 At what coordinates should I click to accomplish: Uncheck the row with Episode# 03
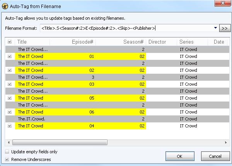click(x=10, y=84)
